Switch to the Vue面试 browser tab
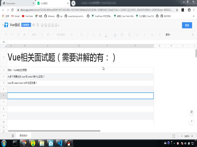Image resolution: width=197 pixels, height=147 pixels. [53, 3]
